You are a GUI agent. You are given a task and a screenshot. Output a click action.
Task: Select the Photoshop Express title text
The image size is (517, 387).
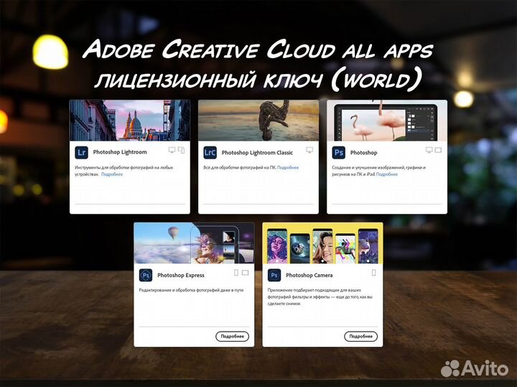point(181,275)
